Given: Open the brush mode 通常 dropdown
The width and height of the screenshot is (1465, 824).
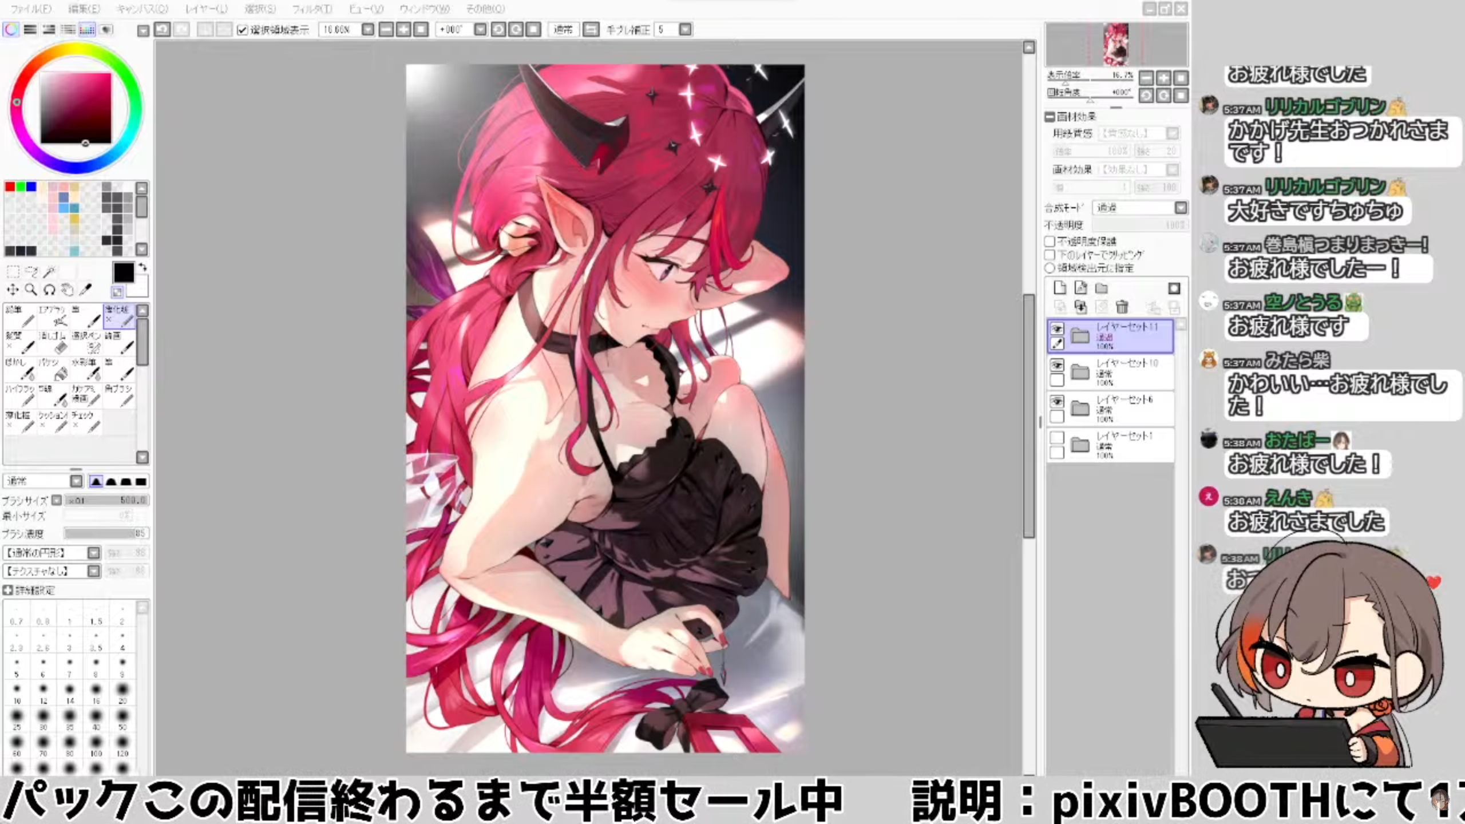Looking at the screenshot, I should (76, 481).
